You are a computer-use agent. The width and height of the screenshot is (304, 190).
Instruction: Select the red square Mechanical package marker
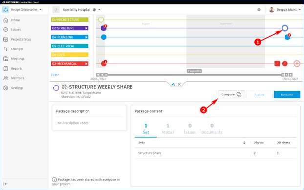[277, 64]
